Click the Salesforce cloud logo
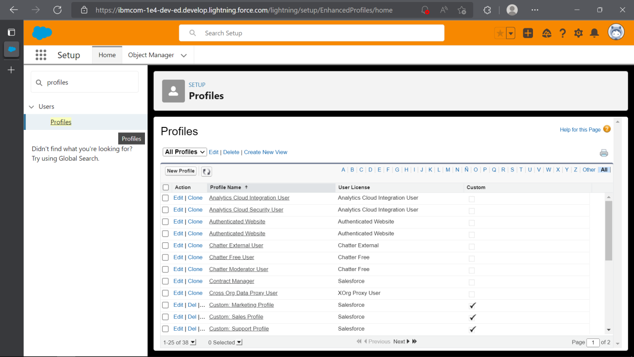This screenshot has height=357, width=634. tap(41, 33)
